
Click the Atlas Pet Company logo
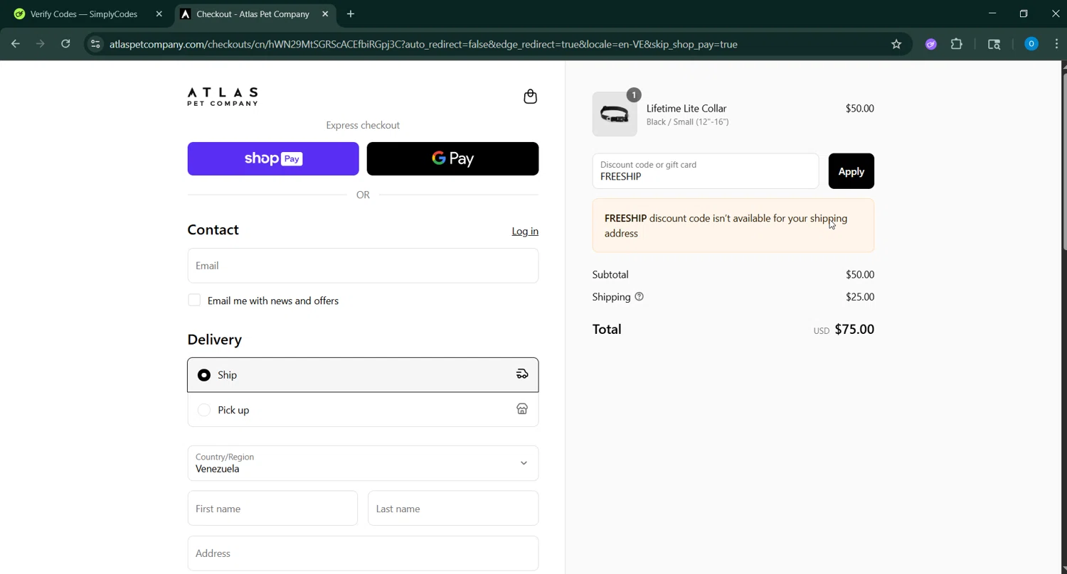pyautogui.click(x=223, y=97)
